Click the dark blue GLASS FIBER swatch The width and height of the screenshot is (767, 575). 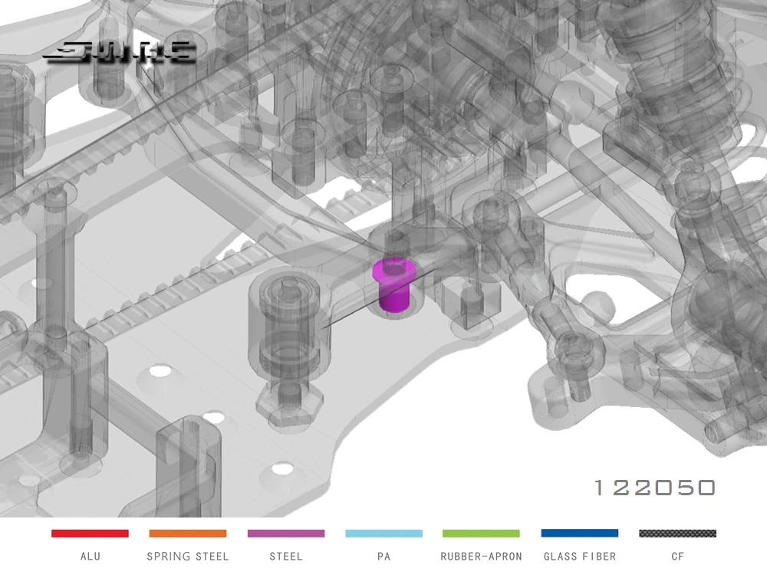pos(580,534)
